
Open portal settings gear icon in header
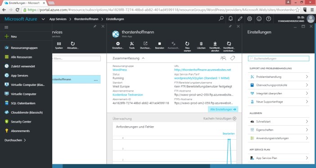(249, 19)
